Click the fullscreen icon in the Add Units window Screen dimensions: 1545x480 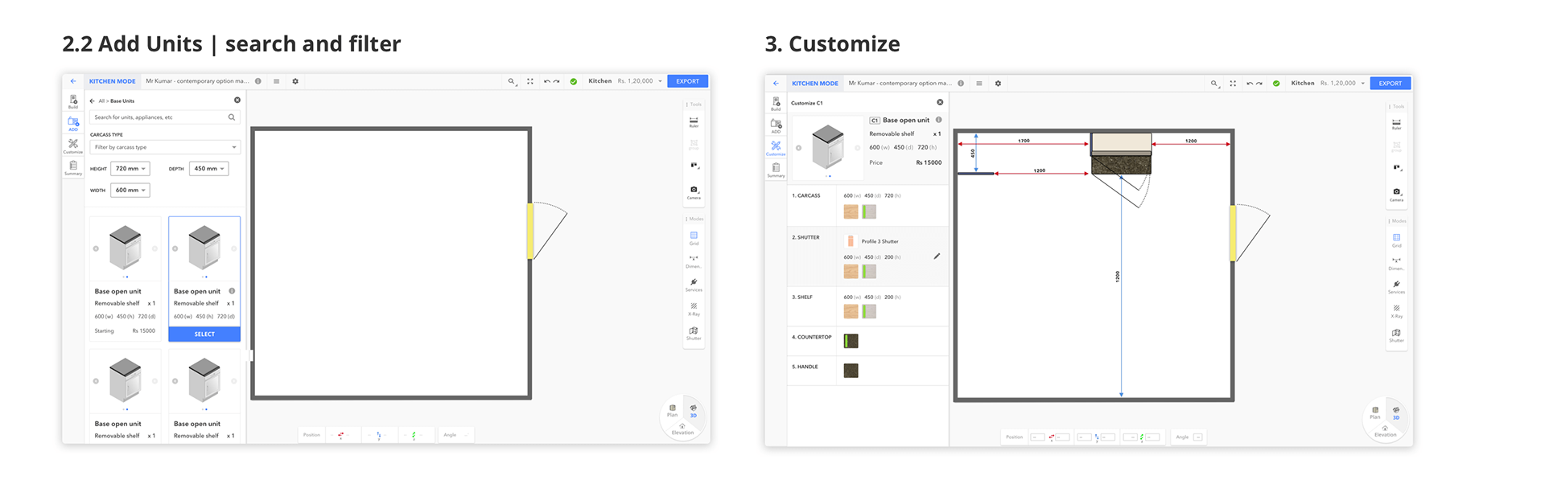coord(530,81)
